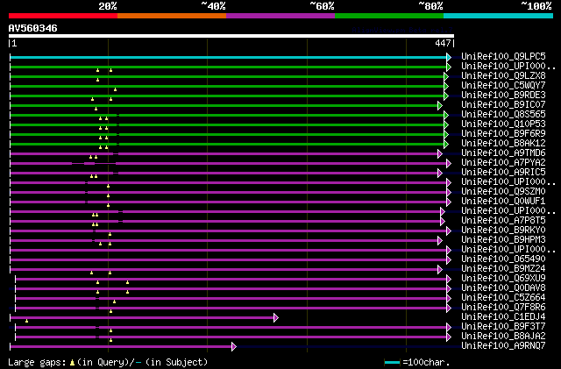Select the UniRef100_C1EDJ4 label

(x=503, y=317)
